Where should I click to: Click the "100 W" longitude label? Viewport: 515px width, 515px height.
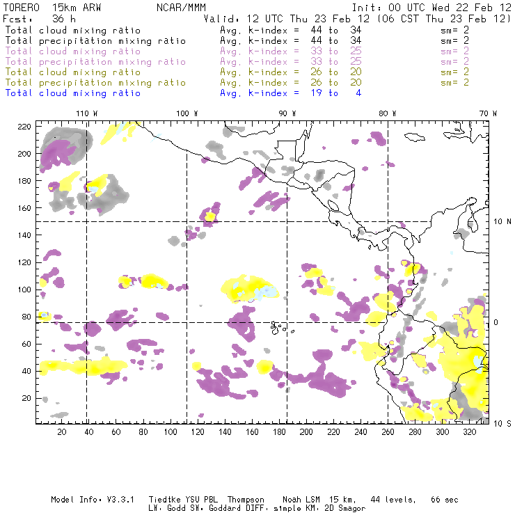tap(187, 113)
